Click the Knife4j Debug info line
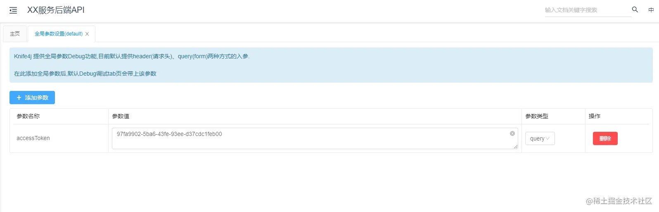Image resolution: width=659 pixels, height=212 pixels. (x=132, y=56)
